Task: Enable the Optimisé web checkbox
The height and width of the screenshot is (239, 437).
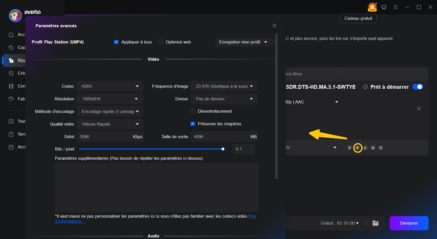Action: [x=161, y=42]
